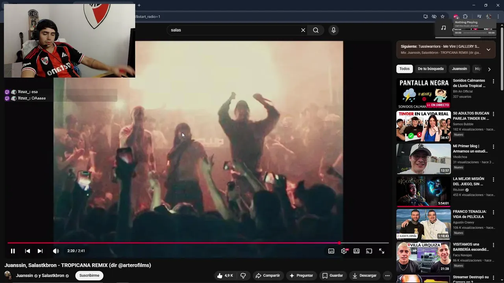The width and height of the screenshot is (504, 283).
Task: Open the Chrome three-dot menu
Action: click(498, 17)
